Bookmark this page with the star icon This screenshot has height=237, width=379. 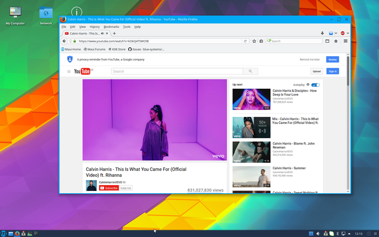(x=254, y=41)
